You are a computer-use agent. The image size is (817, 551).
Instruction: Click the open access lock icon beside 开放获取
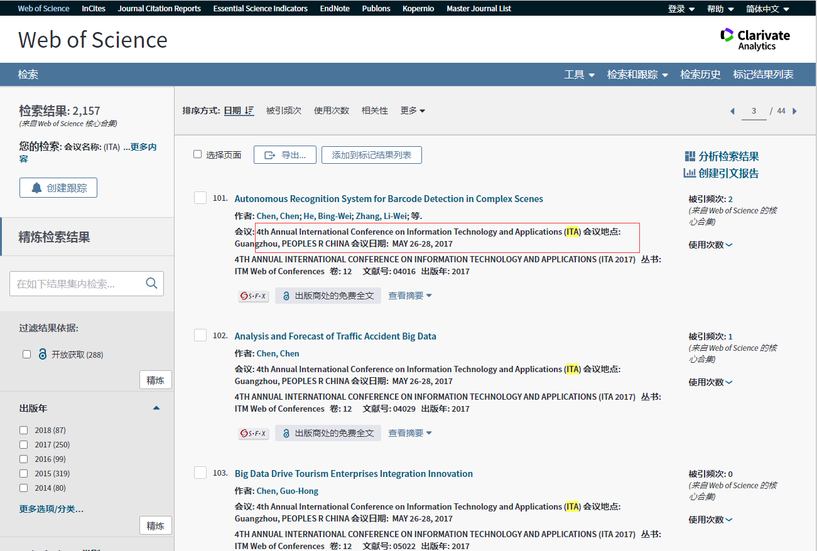43,354
